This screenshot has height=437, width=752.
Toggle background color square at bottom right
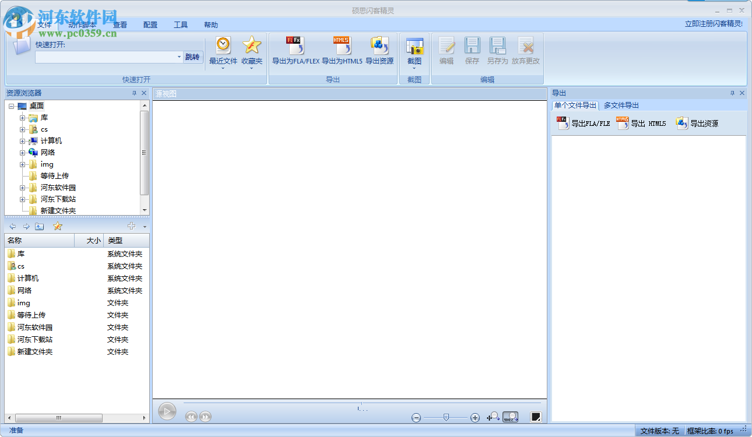coord(536,417)
